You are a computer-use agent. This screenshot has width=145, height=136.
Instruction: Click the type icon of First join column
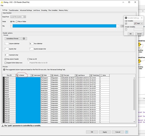point(62,75)
